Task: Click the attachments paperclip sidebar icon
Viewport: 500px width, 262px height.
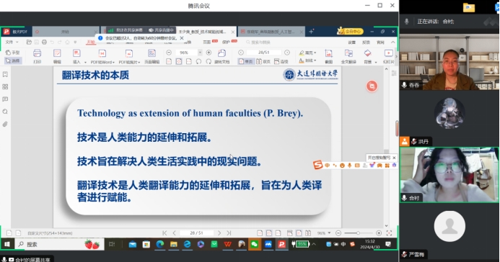Action: [x=5, y=124]
